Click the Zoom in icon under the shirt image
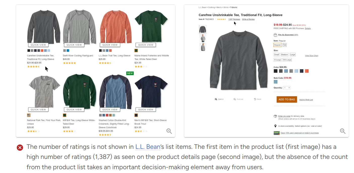The image size is (354, 173). coord(216,99)
